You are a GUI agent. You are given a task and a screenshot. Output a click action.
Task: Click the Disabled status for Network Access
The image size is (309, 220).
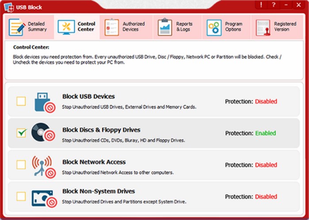(x=266, y=165)
